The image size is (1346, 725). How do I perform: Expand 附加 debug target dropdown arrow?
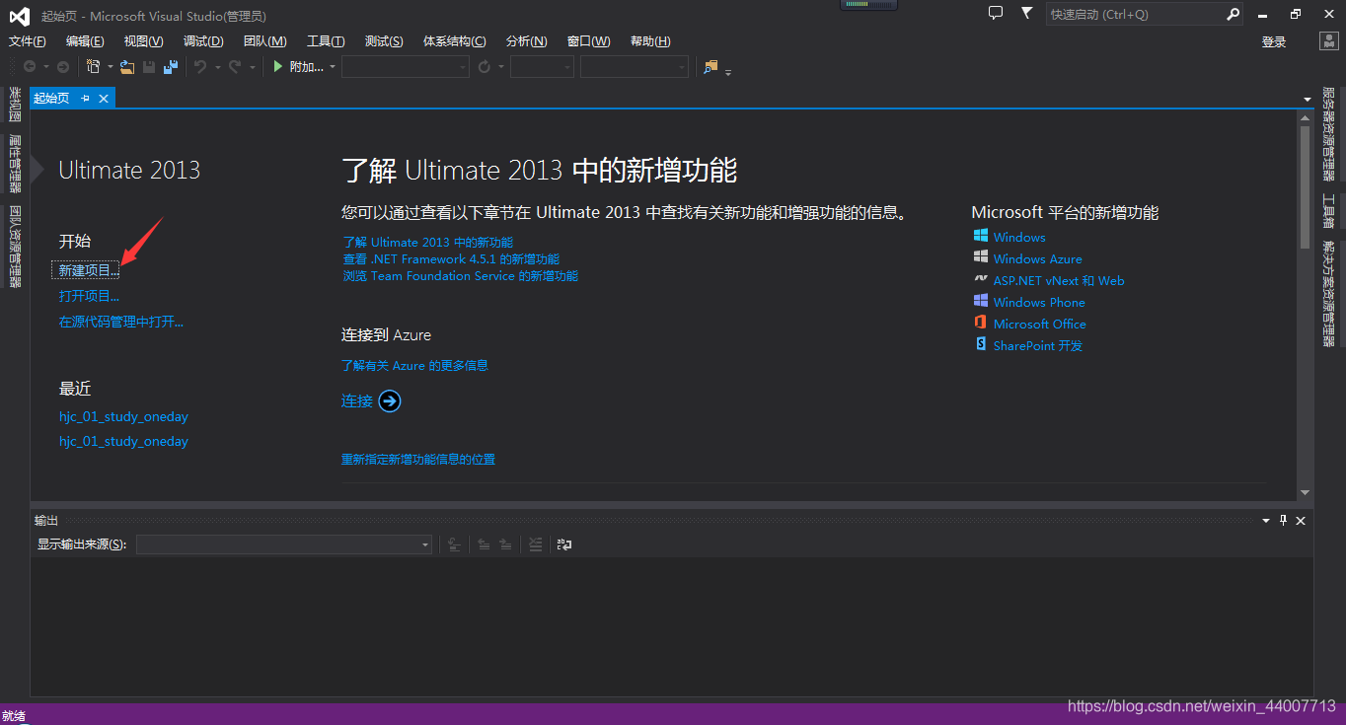333,67
